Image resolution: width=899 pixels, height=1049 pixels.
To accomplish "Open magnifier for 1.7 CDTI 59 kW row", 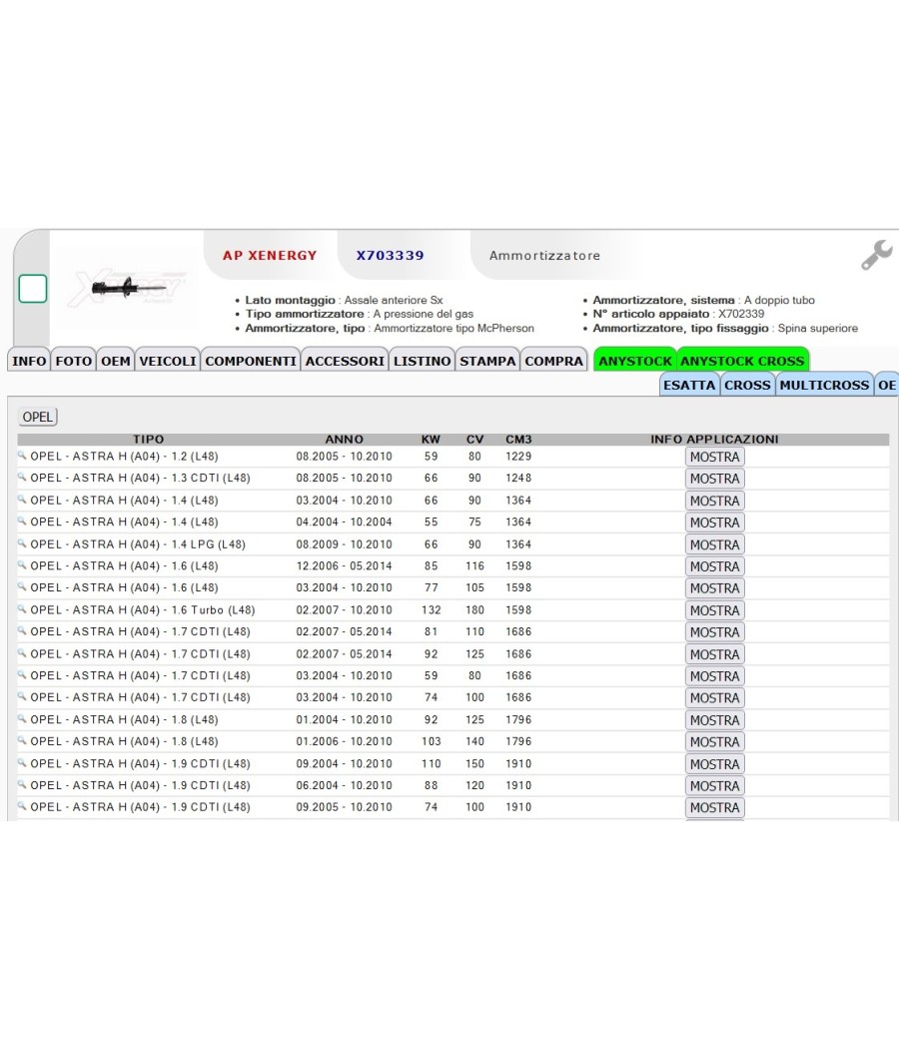I will (x=22, y=675).
